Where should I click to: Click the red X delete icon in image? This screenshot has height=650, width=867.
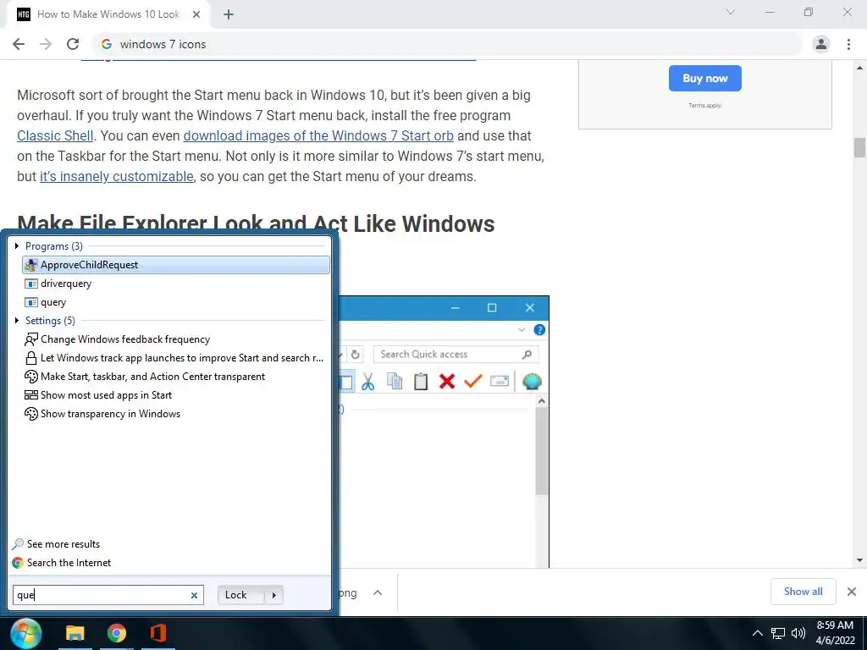click(x=447, y=382)
